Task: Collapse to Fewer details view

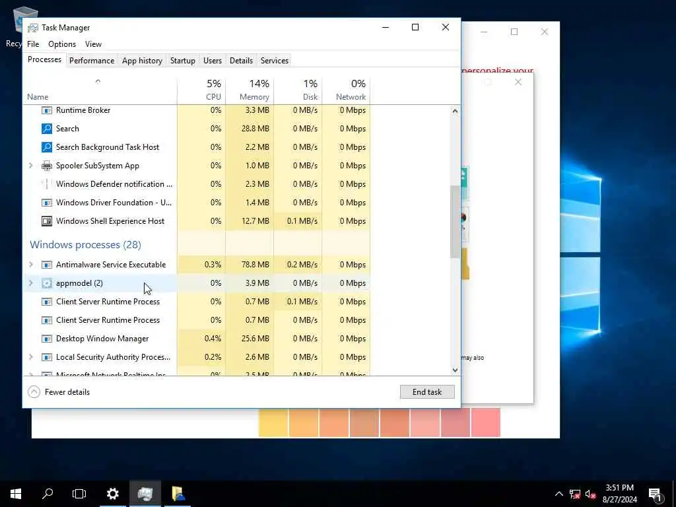Action: tap(59, 392)
